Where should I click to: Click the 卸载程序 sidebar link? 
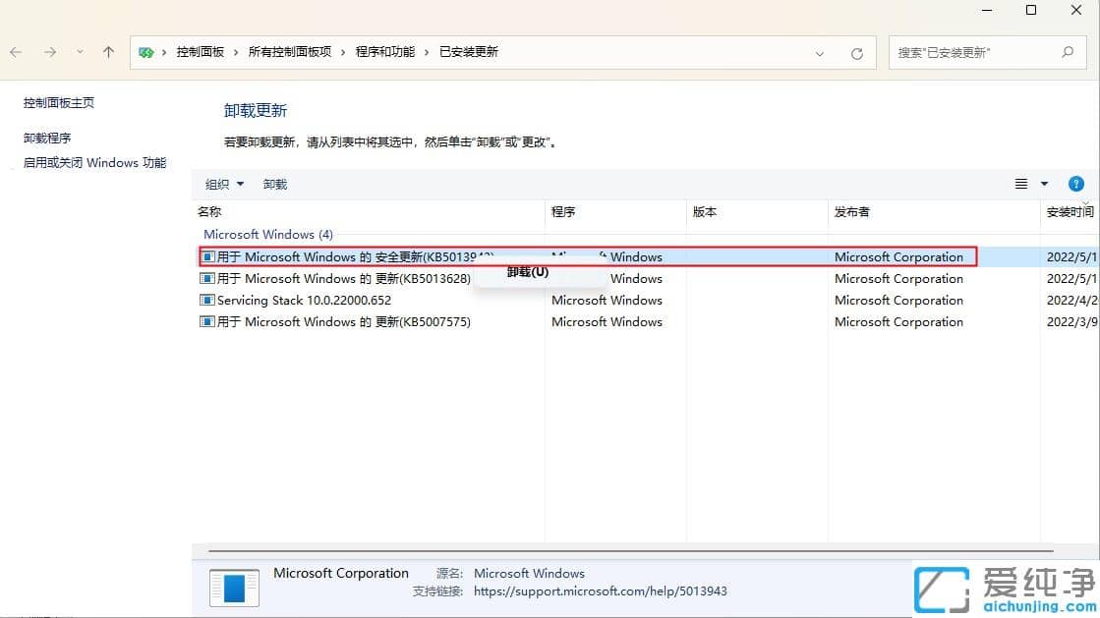point(46,138)
